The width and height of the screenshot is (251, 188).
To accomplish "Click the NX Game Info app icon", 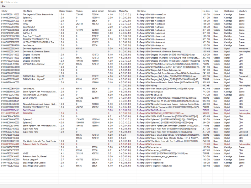I will tap(2, 2).
